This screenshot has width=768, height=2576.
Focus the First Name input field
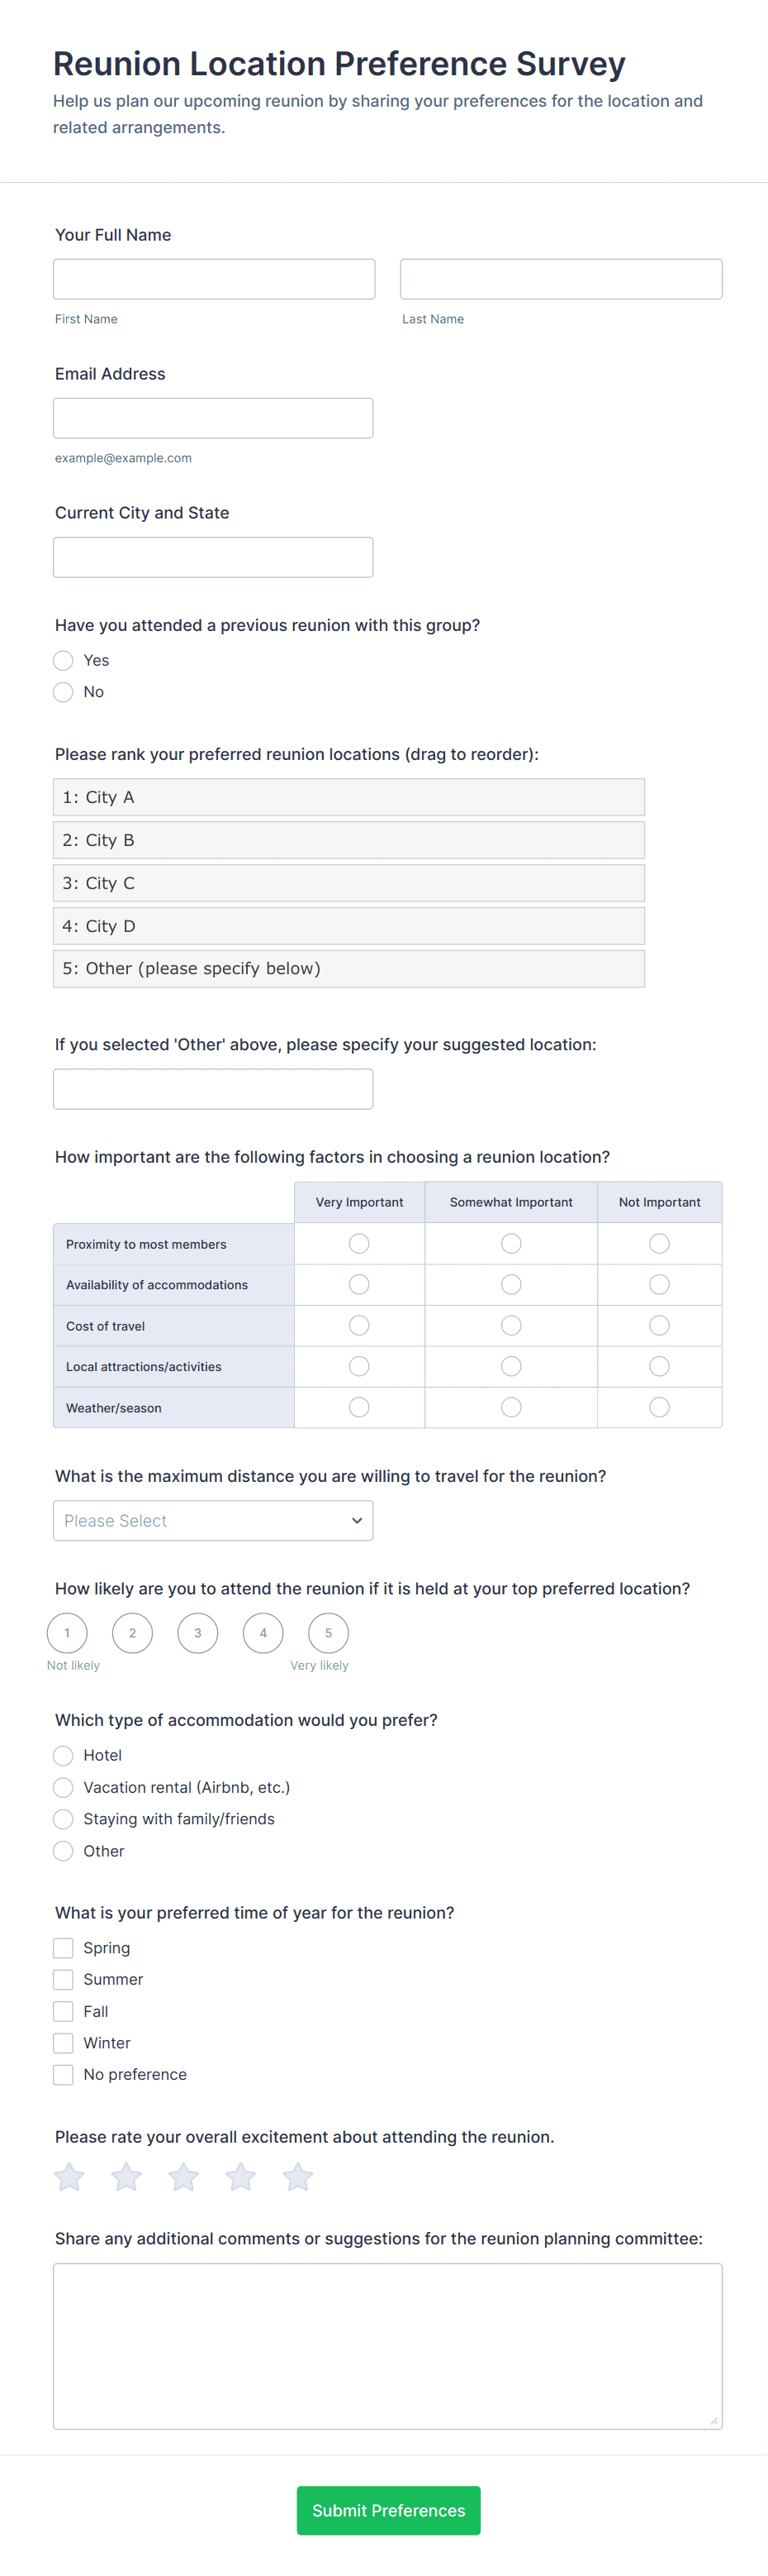(214, 279)
